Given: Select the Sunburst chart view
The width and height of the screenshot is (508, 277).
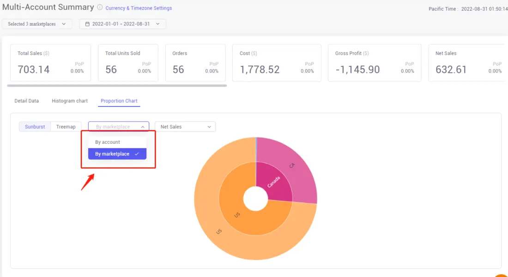Looking at the screenshot, I should click(x=34, y=126).
